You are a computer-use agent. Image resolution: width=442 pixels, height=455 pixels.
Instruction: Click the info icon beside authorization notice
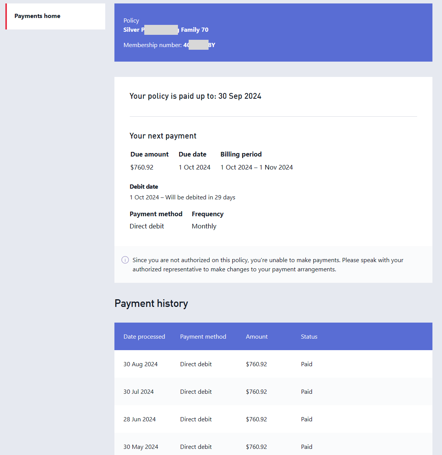pyautogui.click(x=125, y=260)
